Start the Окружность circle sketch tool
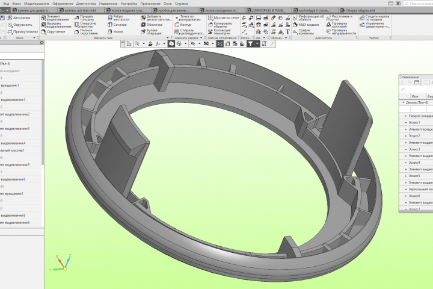 [20, 25]
